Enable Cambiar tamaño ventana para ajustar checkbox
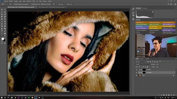 13,4
